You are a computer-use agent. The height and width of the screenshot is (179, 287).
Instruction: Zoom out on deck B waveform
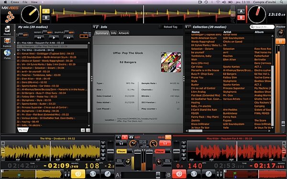coord(284,151)
